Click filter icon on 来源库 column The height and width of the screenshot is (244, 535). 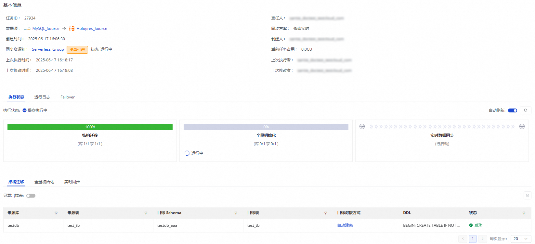[x=56, y=213]
